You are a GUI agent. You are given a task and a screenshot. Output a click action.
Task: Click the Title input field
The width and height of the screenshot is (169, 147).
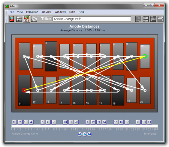coord(92,19)
